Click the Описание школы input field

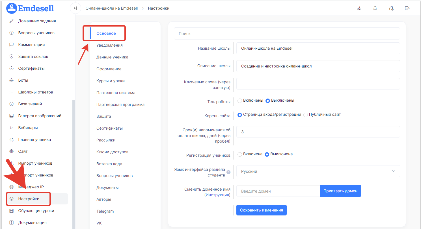point(318,66)
